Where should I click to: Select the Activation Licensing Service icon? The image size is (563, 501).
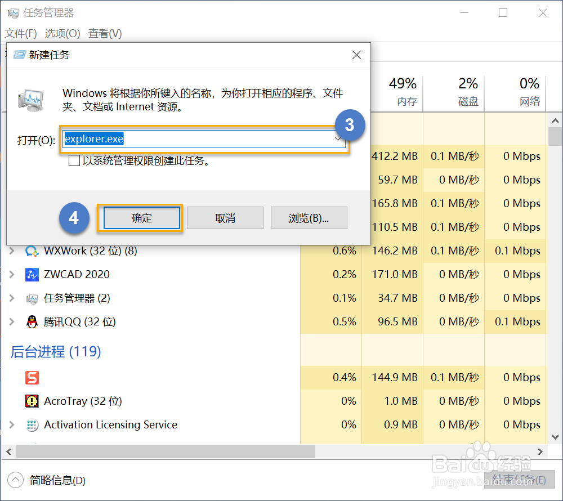32,424
